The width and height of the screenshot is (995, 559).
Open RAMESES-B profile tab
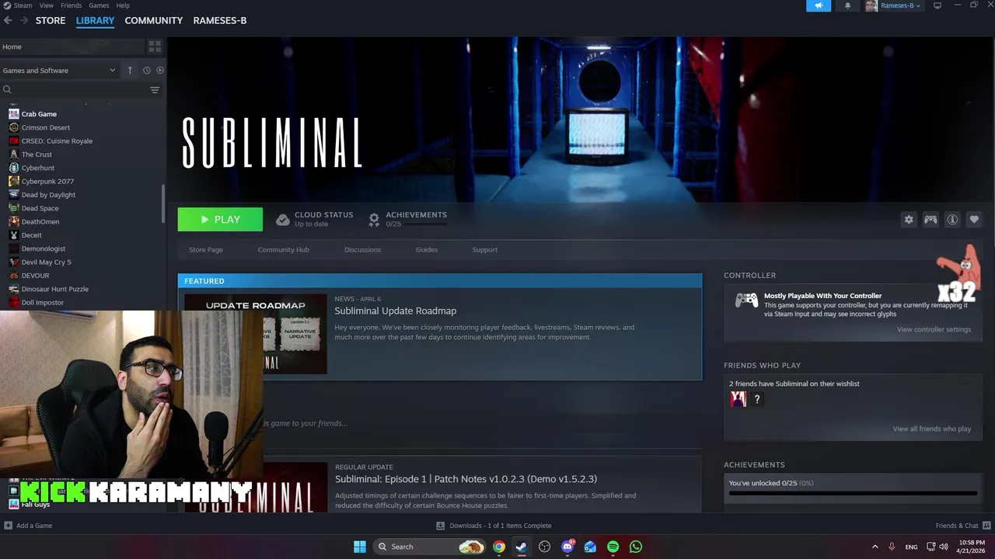coord(220,20)
